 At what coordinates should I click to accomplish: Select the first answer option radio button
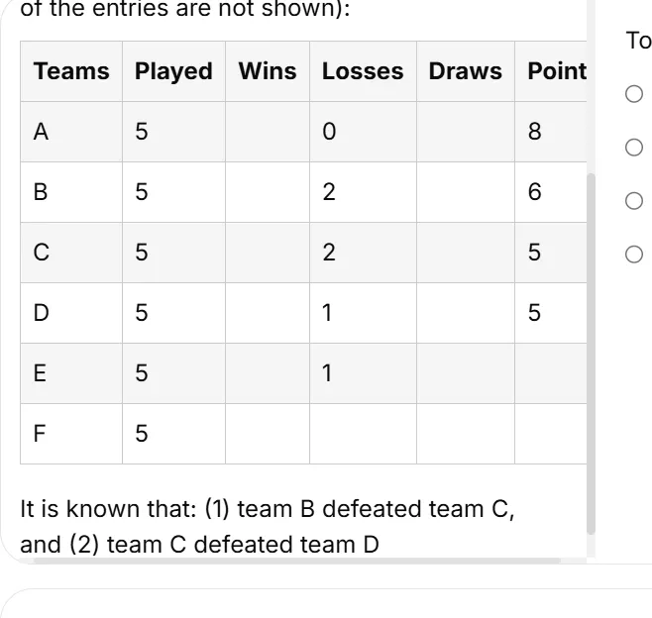634,94
